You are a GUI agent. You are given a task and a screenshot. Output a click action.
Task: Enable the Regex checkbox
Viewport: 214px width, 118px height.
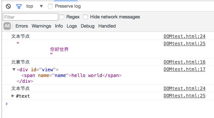click(x=62, y=17)
